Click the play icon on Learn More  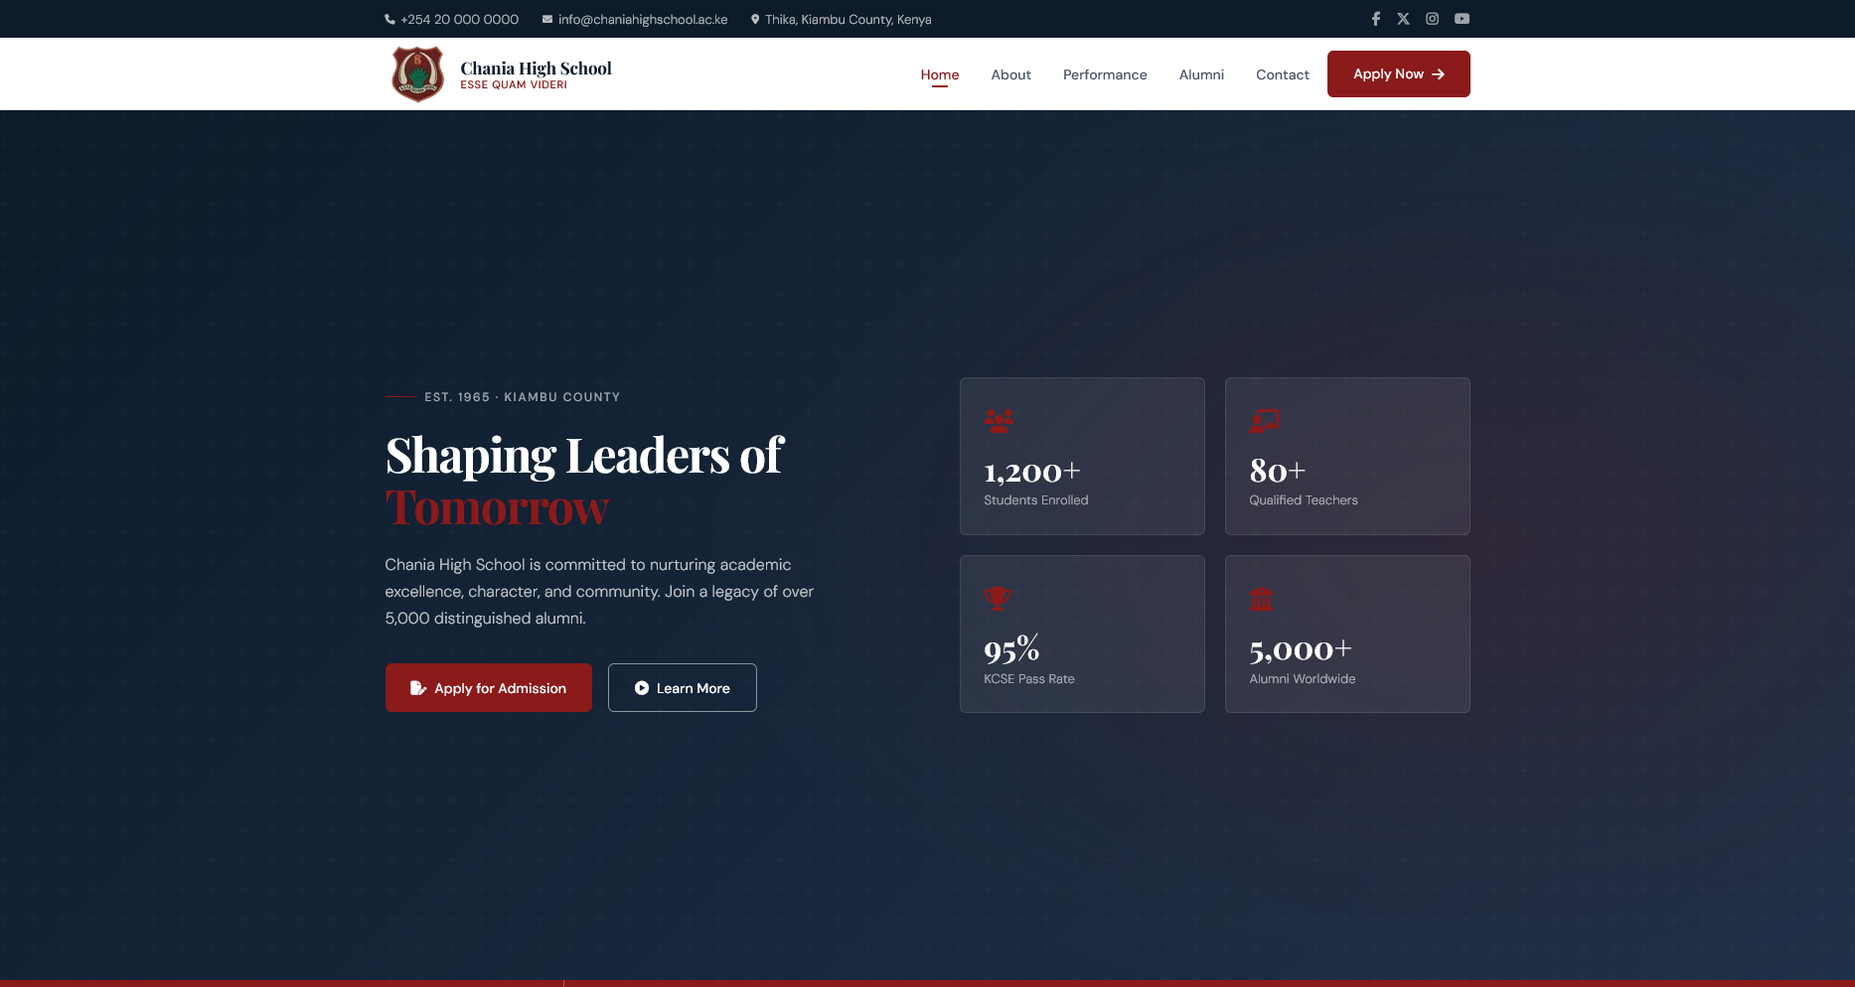(642, 687)
